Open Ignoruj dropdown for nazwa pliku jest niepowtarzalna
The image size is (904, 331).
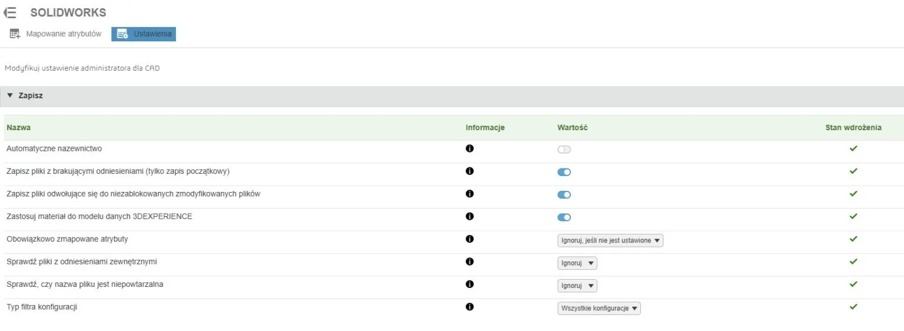(577, 286)
